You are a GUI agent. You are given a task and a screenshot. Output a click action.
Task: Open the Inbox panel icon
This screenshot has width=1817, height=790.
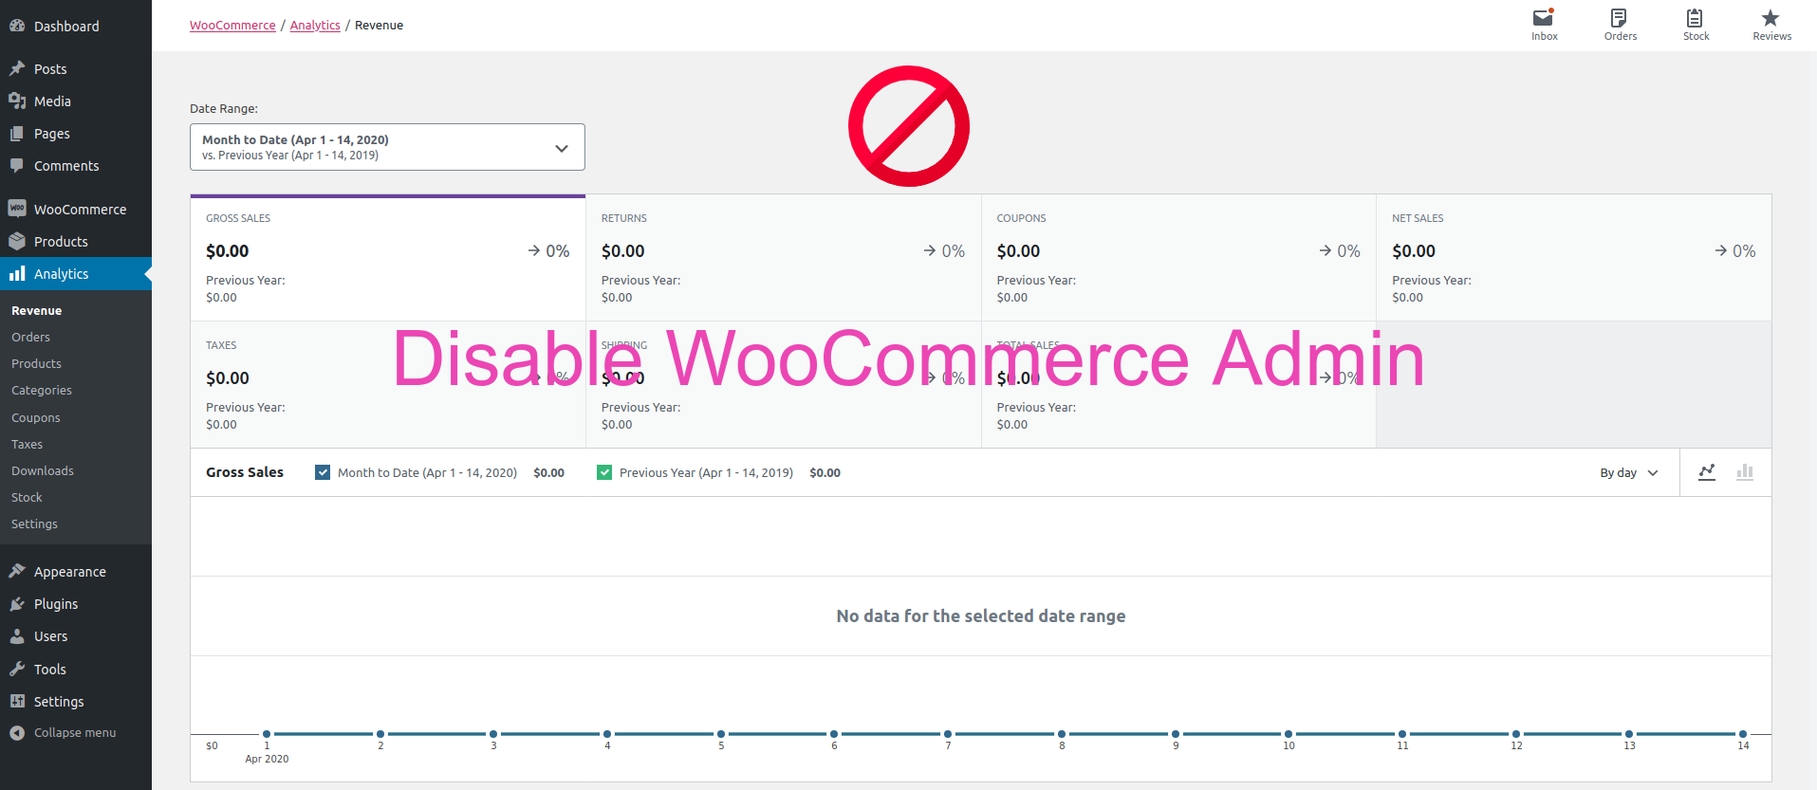(1544, 18)
